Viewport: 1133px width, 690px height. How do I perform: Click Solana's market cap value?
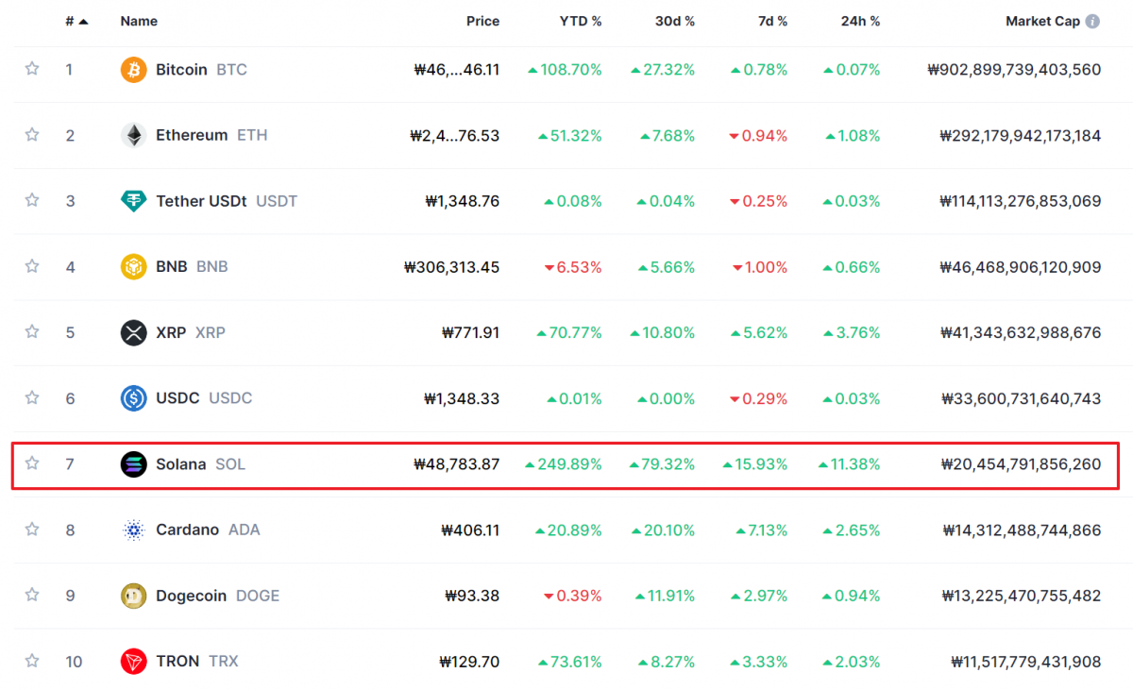click(x=1021, y=464)
